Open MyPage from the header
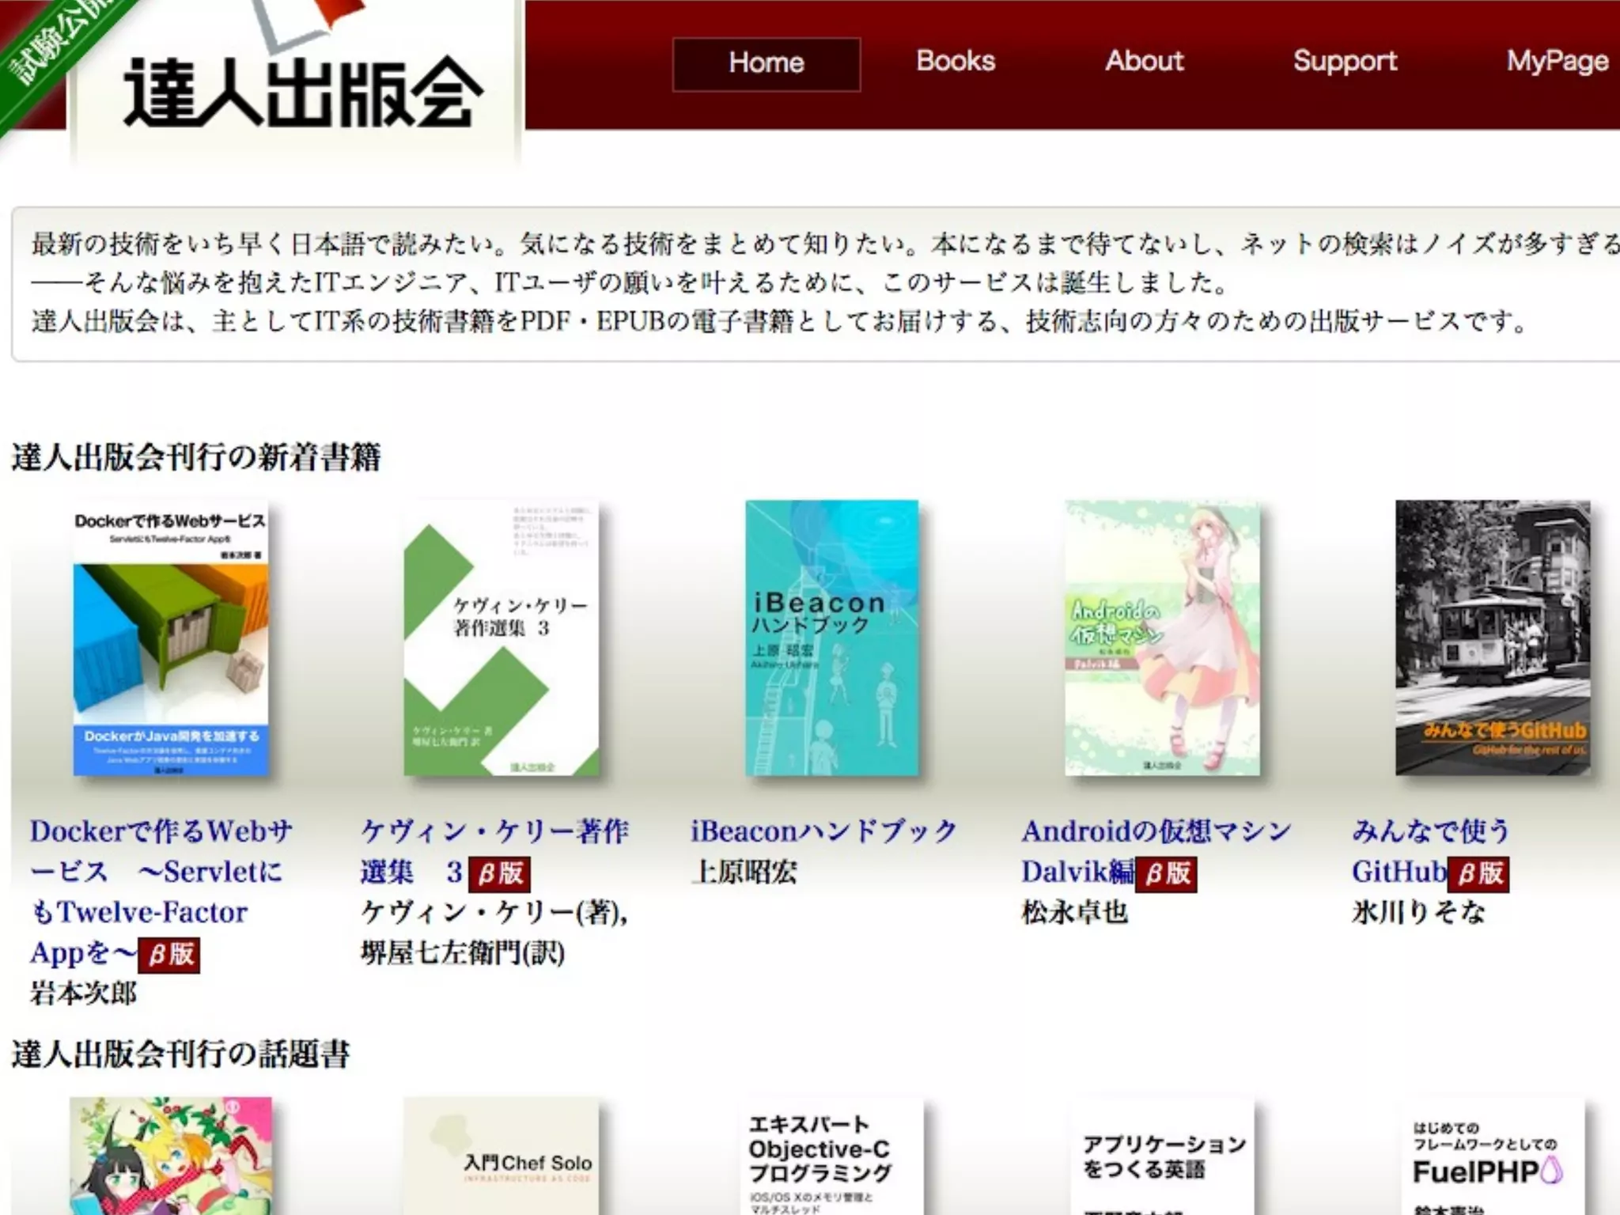Image resolution: width=1620 pixels, height=1215 pixels. point(1557,62)
